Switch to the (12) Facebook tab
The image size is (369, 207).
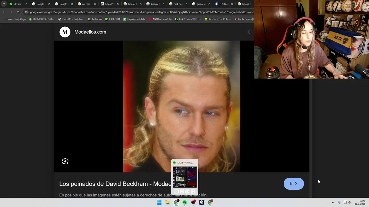(x=224, y=4)
